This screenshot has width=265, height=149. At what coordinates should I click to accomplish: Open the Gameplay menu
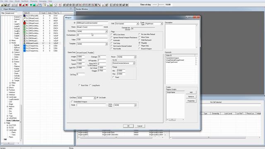[x=43, y=1]
